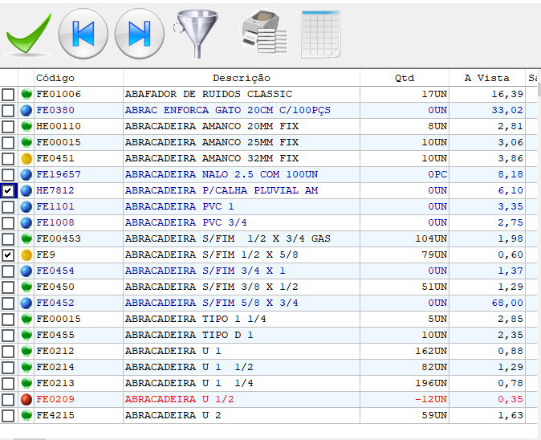Image resolution: width=541 pixels, height=440 pixels.
Task: Go to first record with blue arrow
Action: pos(83,34)
